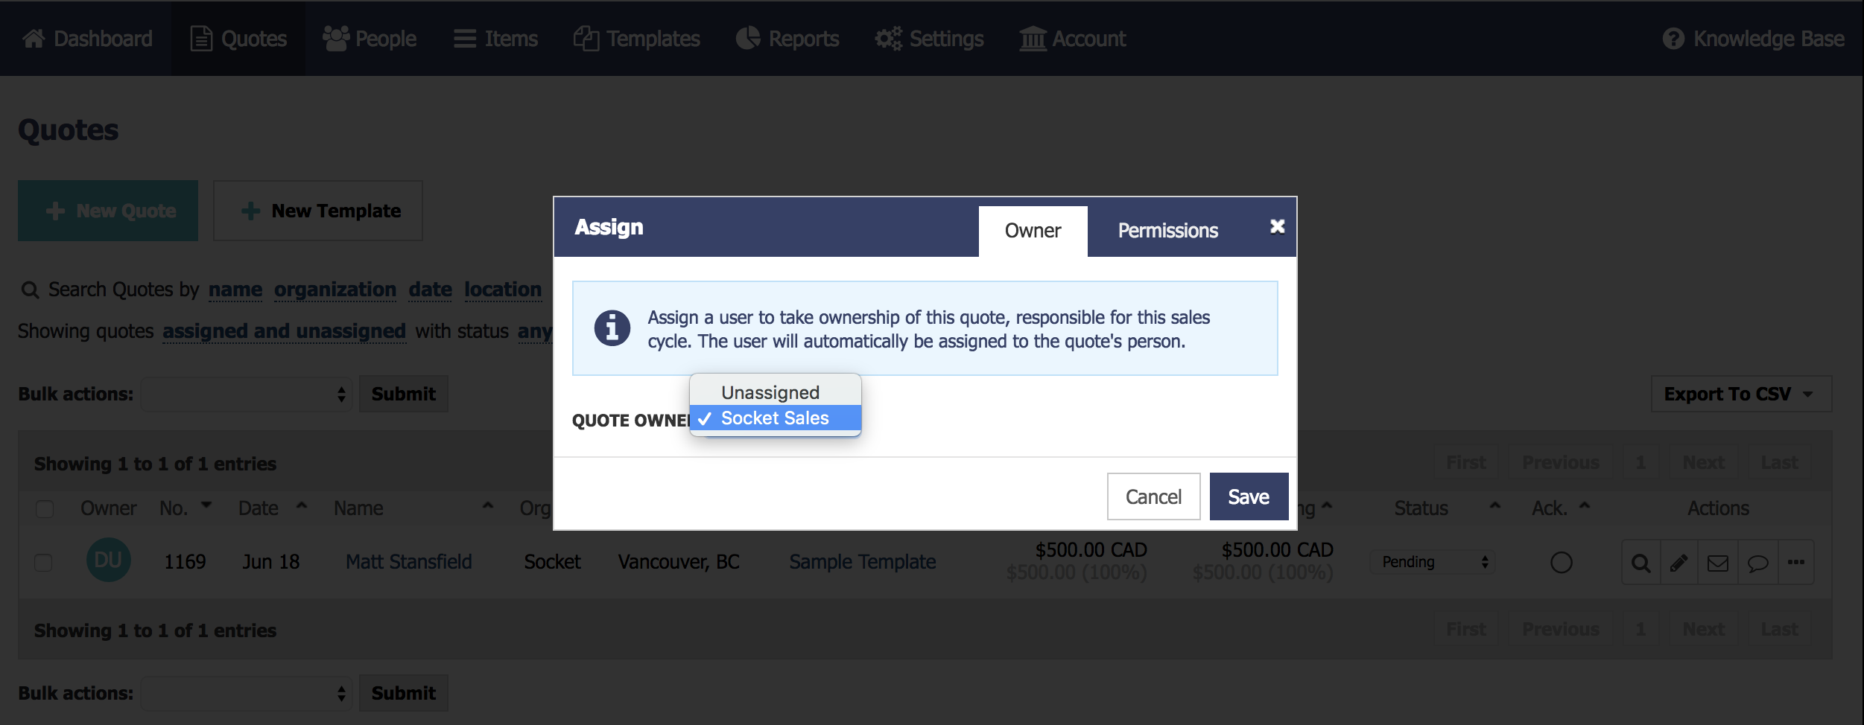Image resolution: width=1864 pixels, height=725 pixels.
Task: Expand the Export To CSV dropdown
Action: (x=1741, y=394)
